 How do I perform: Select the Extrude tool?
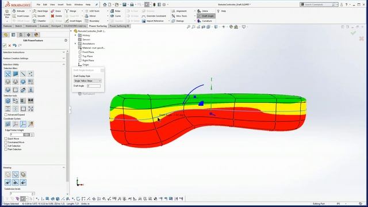click(18, 11)
